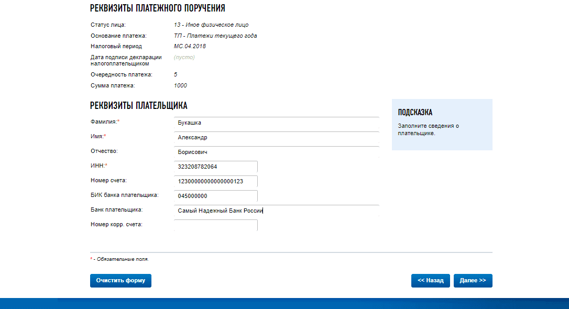This screenshot has width=569, height=309.
Task: Click the Фамилия input field
Action: point(276,123)
